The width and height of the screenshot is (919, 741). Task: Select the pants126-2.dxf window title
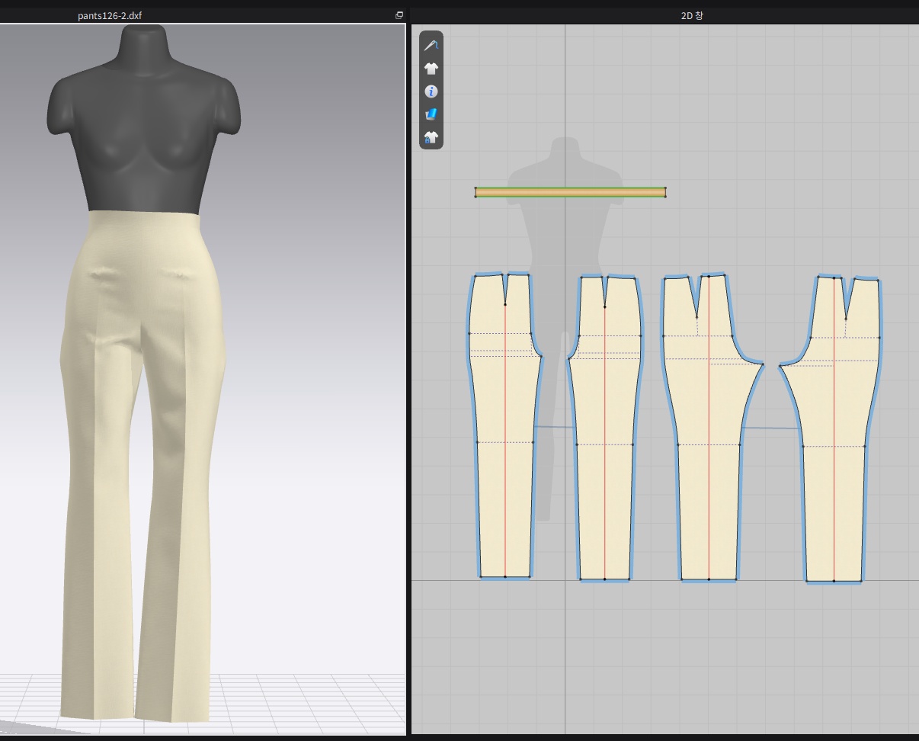pyautogui.click(x=110, y=15)
